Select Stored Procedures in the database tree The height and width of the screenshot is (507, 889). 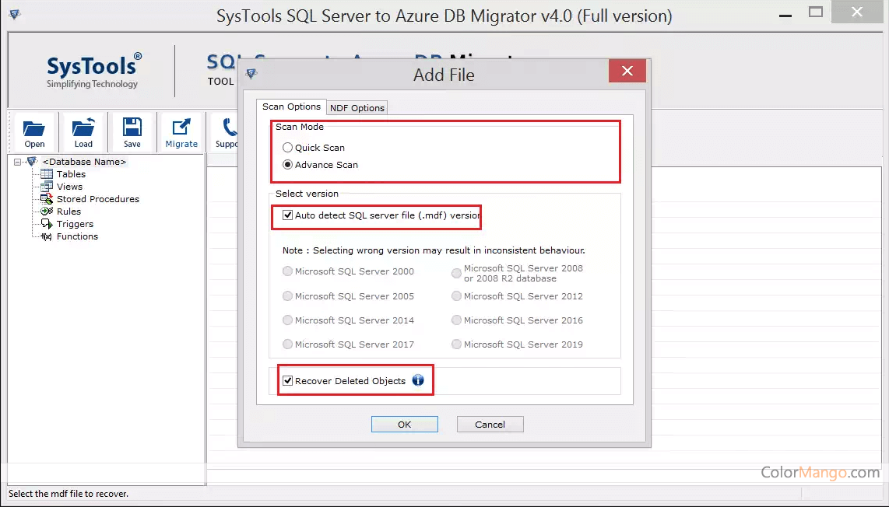point(97,199)
